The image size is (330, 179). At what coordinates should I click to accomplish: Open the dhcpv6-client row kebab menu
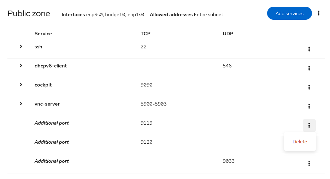pyautogui.click(x=309, y=68)
